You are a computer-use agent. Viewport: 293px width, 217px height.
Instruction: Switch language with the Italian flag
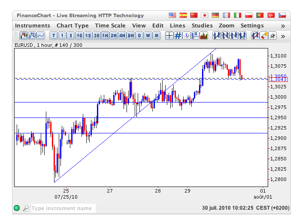(x=238, y=15)
